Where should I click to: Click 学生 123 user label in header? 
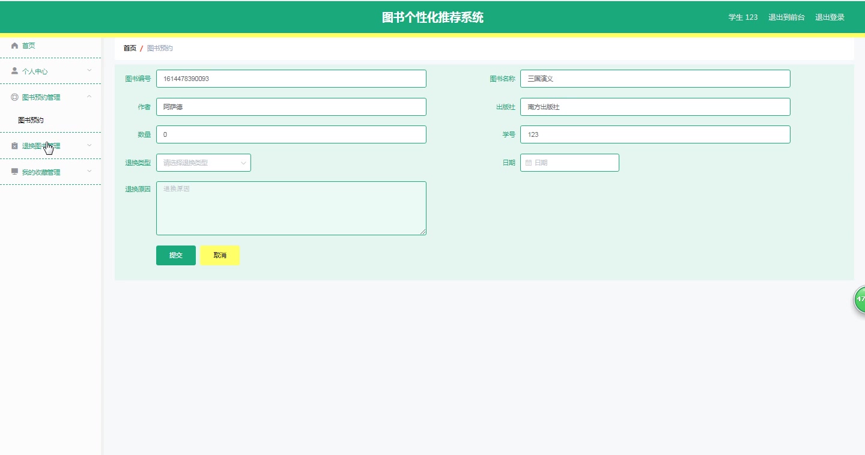(743, 17)
